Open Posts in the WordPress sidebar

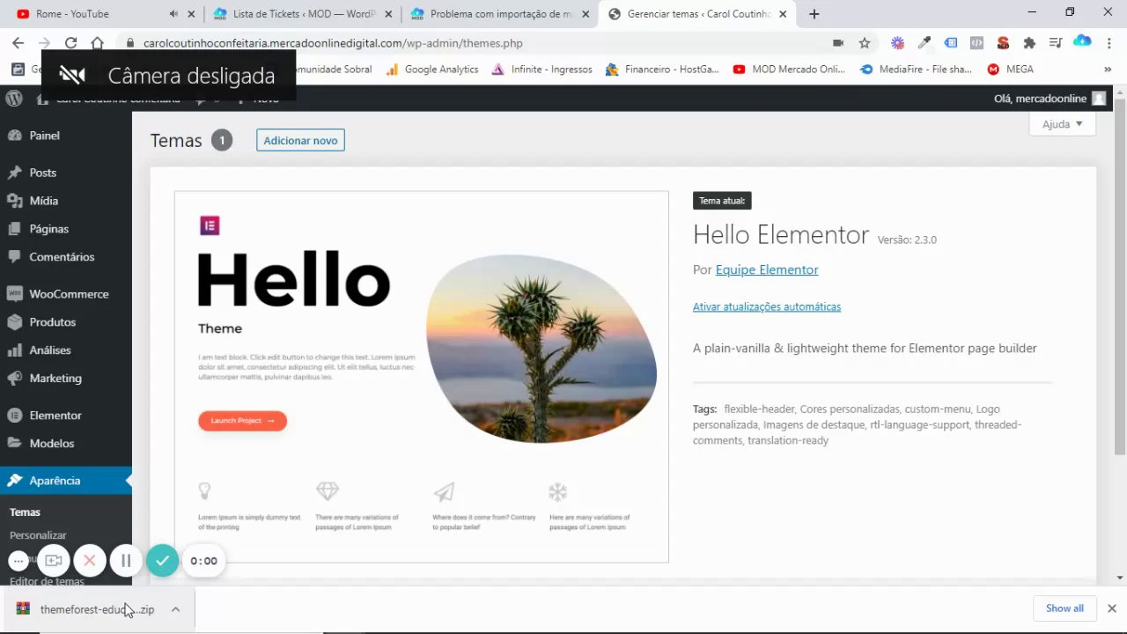click(x=42, y=173)
